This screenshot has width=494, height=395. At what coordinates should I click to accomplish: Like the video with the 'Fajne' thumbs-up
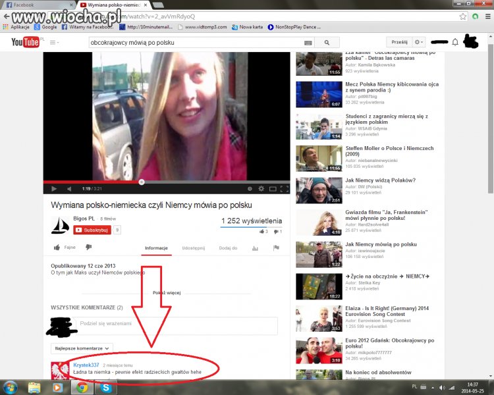coord(65,248)
